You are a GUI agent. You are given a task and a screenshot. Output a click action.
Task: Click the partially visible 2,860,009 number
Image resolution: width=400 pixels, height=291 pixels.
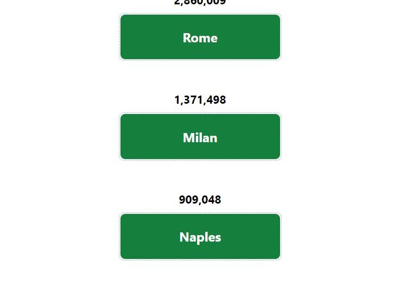pyautogui.click(x=200, y=2)
